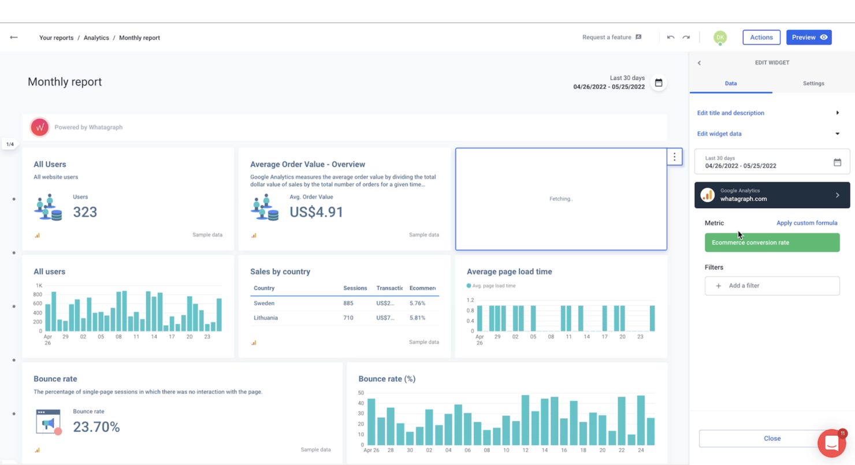The image size is (855, 465).
Task: Click the All Users widget people icon
Action: point(49,207)
